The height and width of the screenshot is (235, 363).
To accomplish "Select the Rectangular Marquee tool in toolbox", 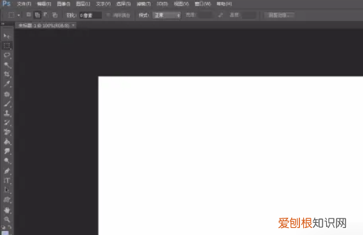I will tap(7, 46).
